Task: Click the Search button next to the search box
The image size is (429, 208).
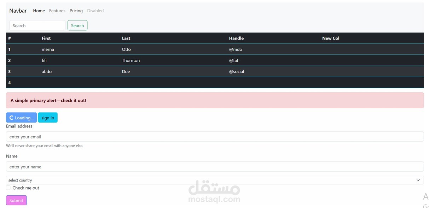Action: (77, 25)
